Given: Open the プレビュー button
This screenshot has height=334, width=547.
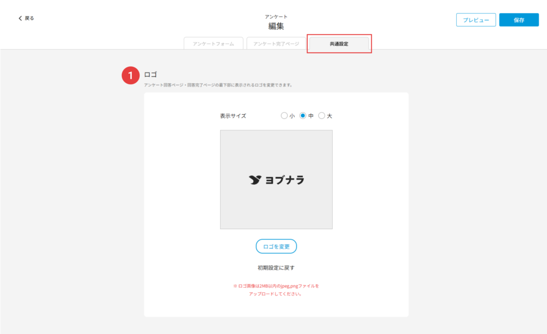Looking at the screenshot, I should pyautogui.click(x=476, y=20).
